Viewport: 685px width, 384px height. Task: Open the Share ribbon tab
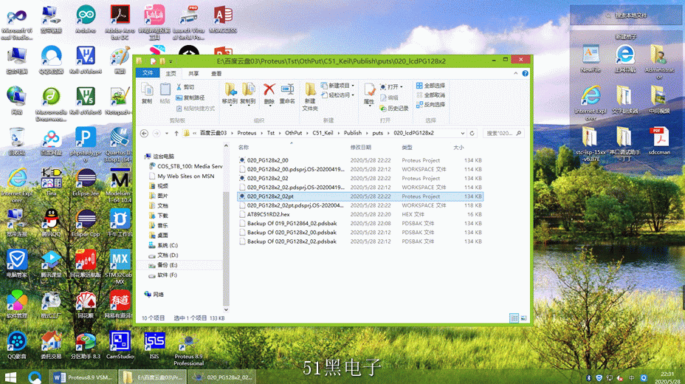tap(193, 73)
